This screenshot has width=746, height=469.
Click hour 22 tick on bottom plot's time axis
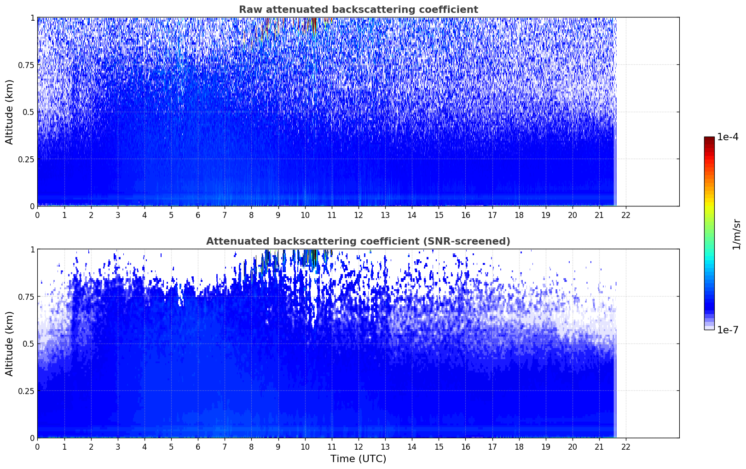626,446
